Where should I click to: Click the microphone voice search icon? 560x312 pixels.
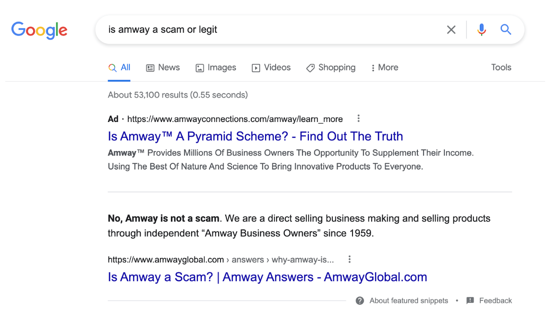pyautogui.click(x=482, y=29)
